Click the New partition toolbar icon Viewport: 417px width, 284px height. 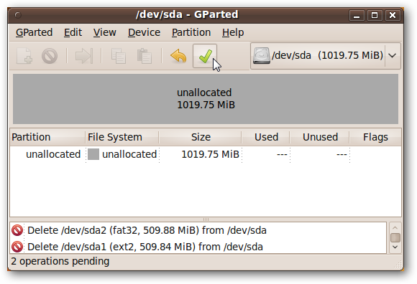point(24,56)
